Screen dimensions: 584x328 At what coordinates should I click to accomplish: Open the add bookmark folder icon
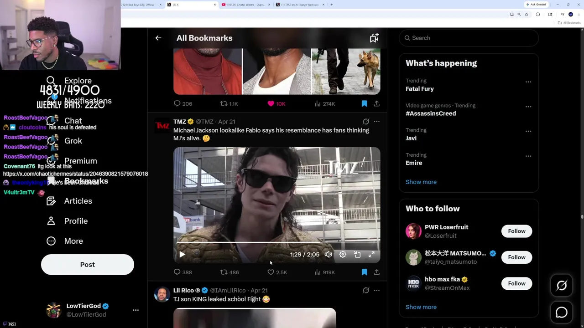tap(374, 38)
